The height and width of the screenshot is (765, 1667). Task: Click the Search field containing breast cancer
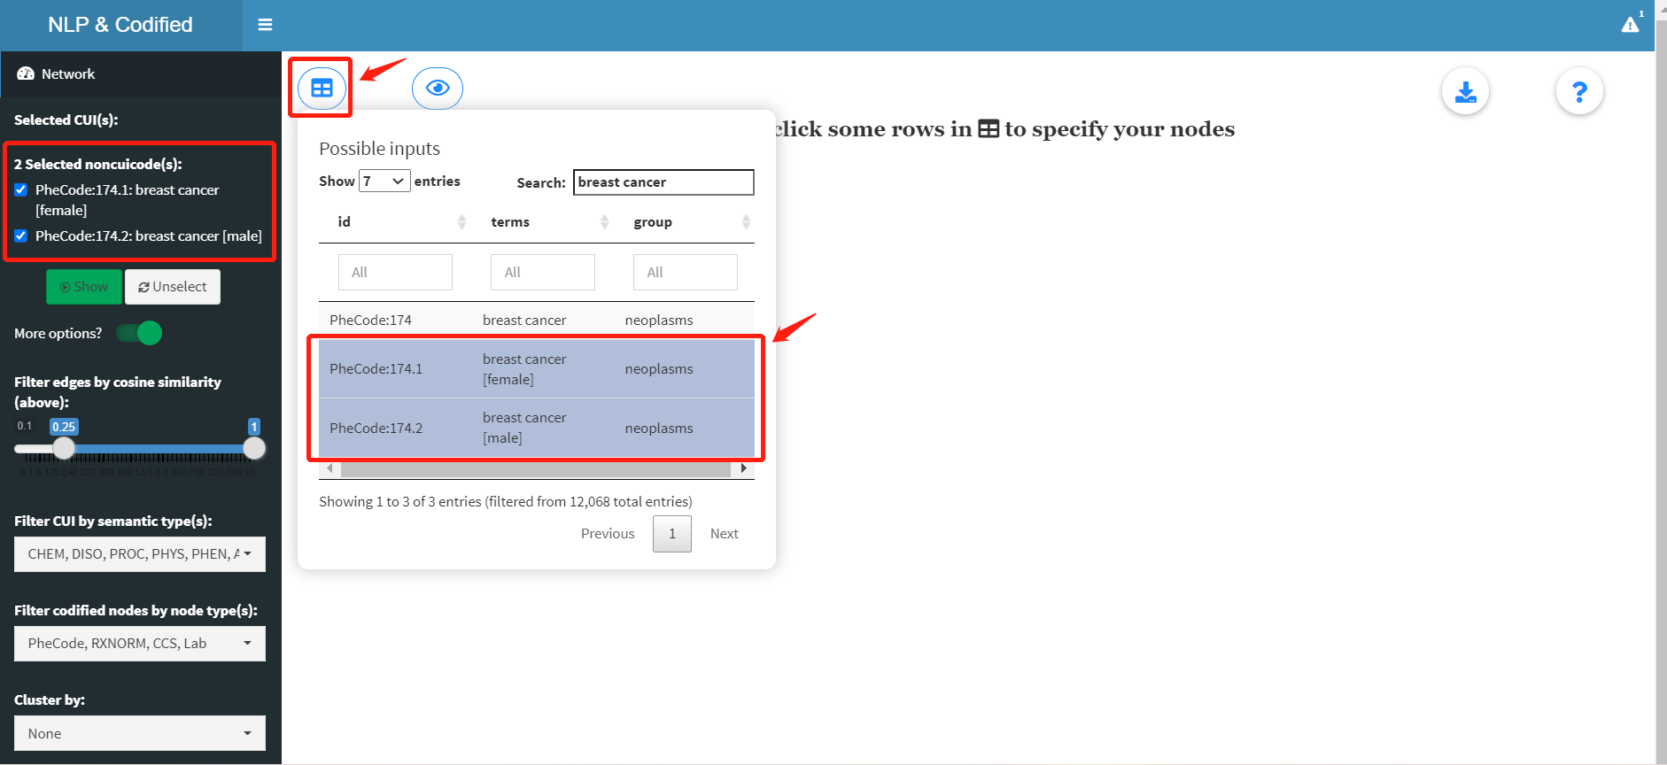click(663, 182)
